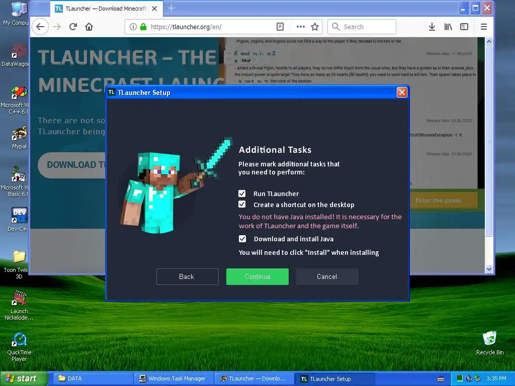Close the TLauncher browser tab
The width and height of the screenshot is (515, 386).
tap(154, 9)
